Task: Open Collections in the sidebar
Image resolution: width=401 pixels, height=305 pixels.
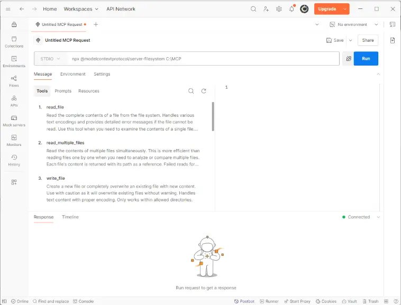Action: click(14, 42)
